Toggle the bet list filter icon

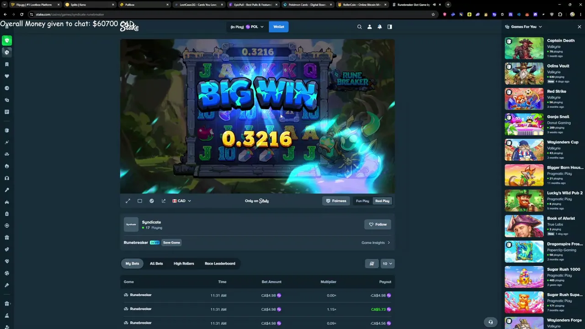372,264
